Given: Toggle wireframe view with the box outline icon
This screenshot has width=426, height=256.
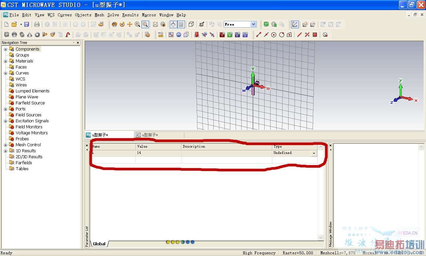Looking at the screenshot, I should 191,24.
